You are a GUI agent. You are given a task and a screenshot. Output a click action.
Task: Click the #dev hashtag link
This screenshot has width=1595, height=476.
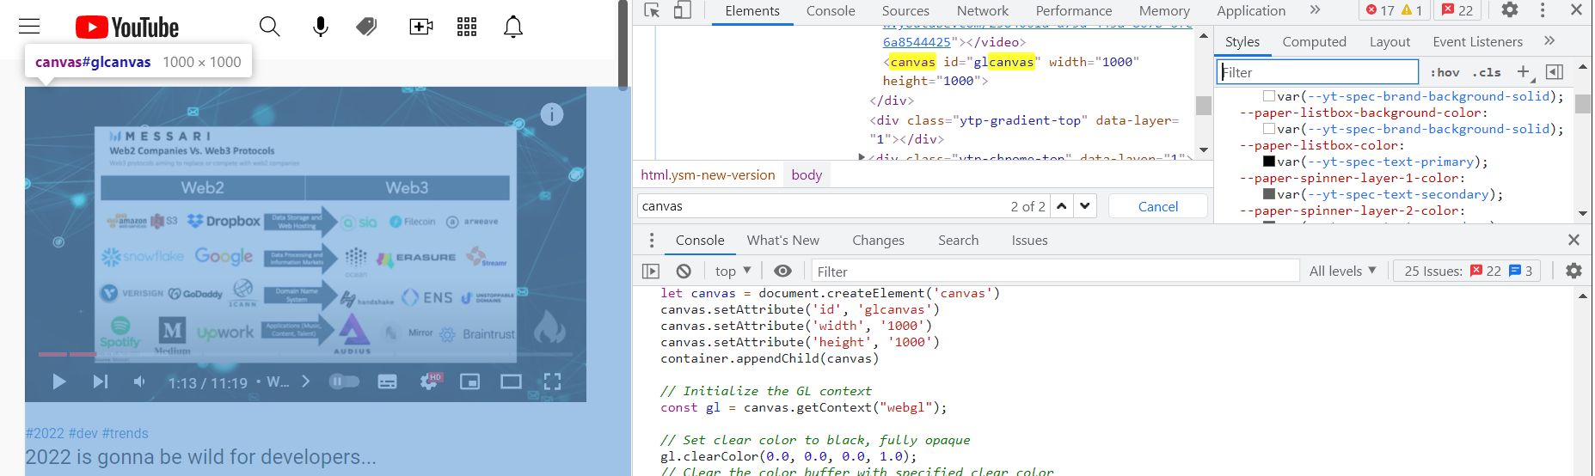tap(83, 433)
